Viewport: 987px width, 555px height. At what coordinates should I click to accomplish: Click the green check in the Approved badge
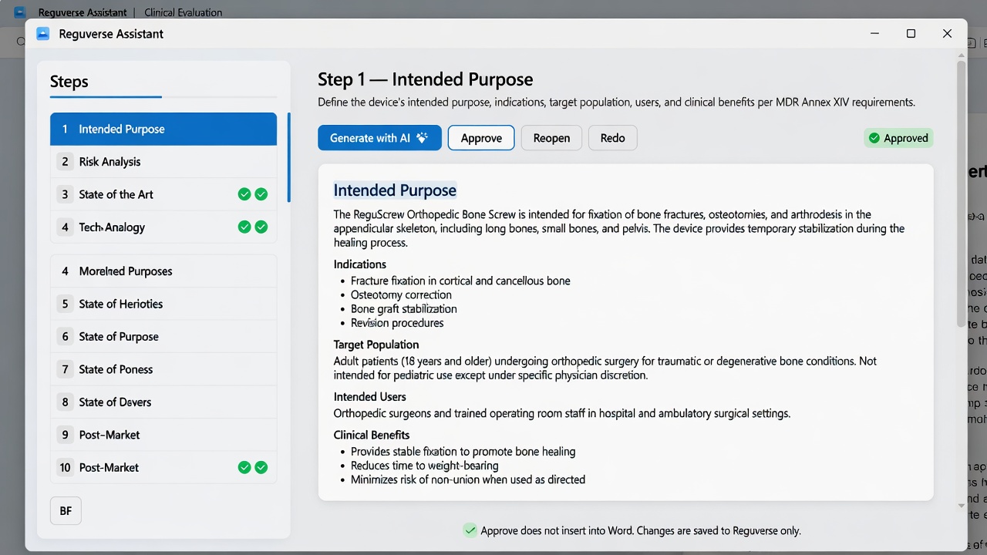(874, 138)
